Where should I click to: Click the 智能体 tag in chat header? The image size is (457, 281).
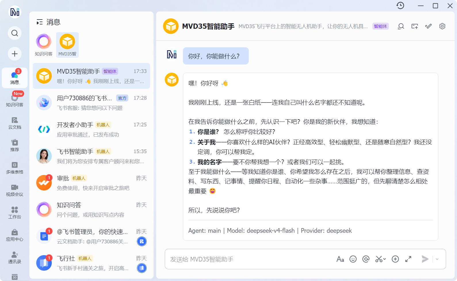pos(380,26)
